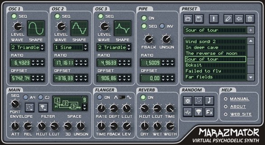The height and width of the screenshot is (145, 265).
Task: Click the routing diagram display in Main
Action: click(67, 104)
